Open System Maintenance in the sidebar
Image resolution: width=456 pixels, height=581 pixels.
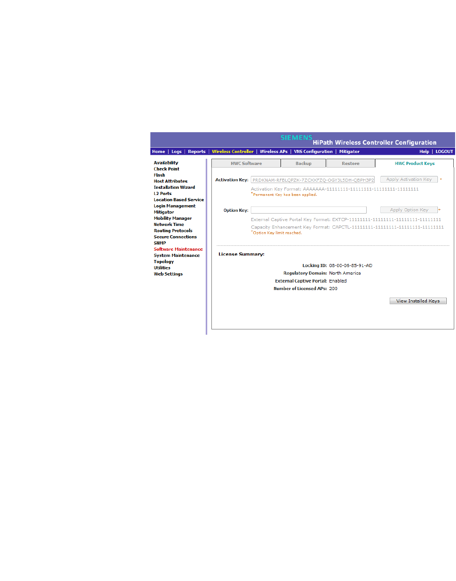tap(176, 256)
